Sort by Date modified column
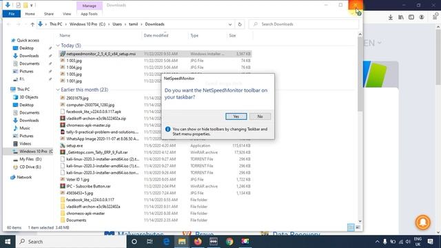Screen dimensions: 441x248 pos(156,35)
